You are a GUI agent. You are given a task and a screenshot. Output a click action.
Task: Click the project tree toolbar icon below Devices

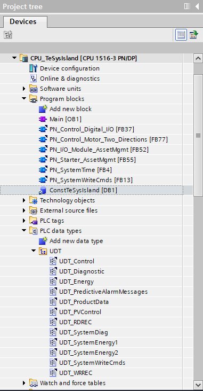pyautogui.click(x=8, y=35)
